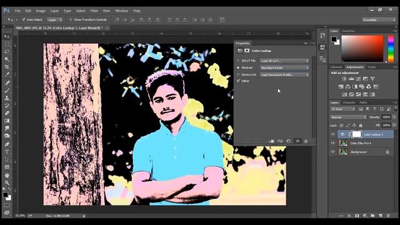Select the Crop tool
Viewport: 400px width, 225px height.
[x=7, y=67]
